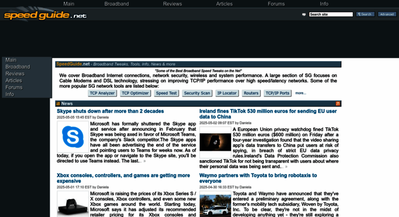Open the Forums top menu
This screenshot has width=399, height=217.
tap(276, 4)
